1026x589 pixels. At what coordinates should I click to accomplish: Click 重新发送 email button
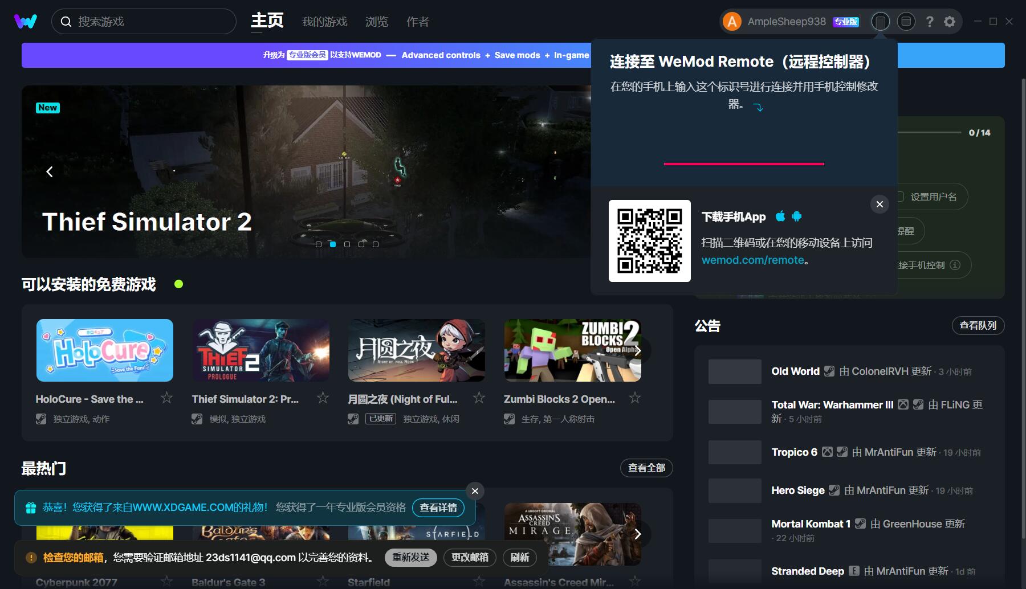[x=411, y=557]
